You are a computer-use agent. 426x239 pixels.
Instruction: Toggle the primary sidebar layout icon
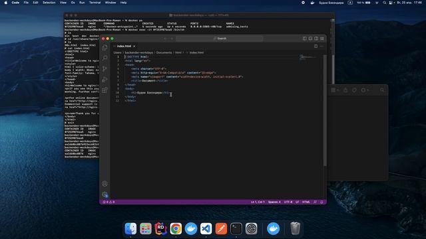(x=305, y=39)
